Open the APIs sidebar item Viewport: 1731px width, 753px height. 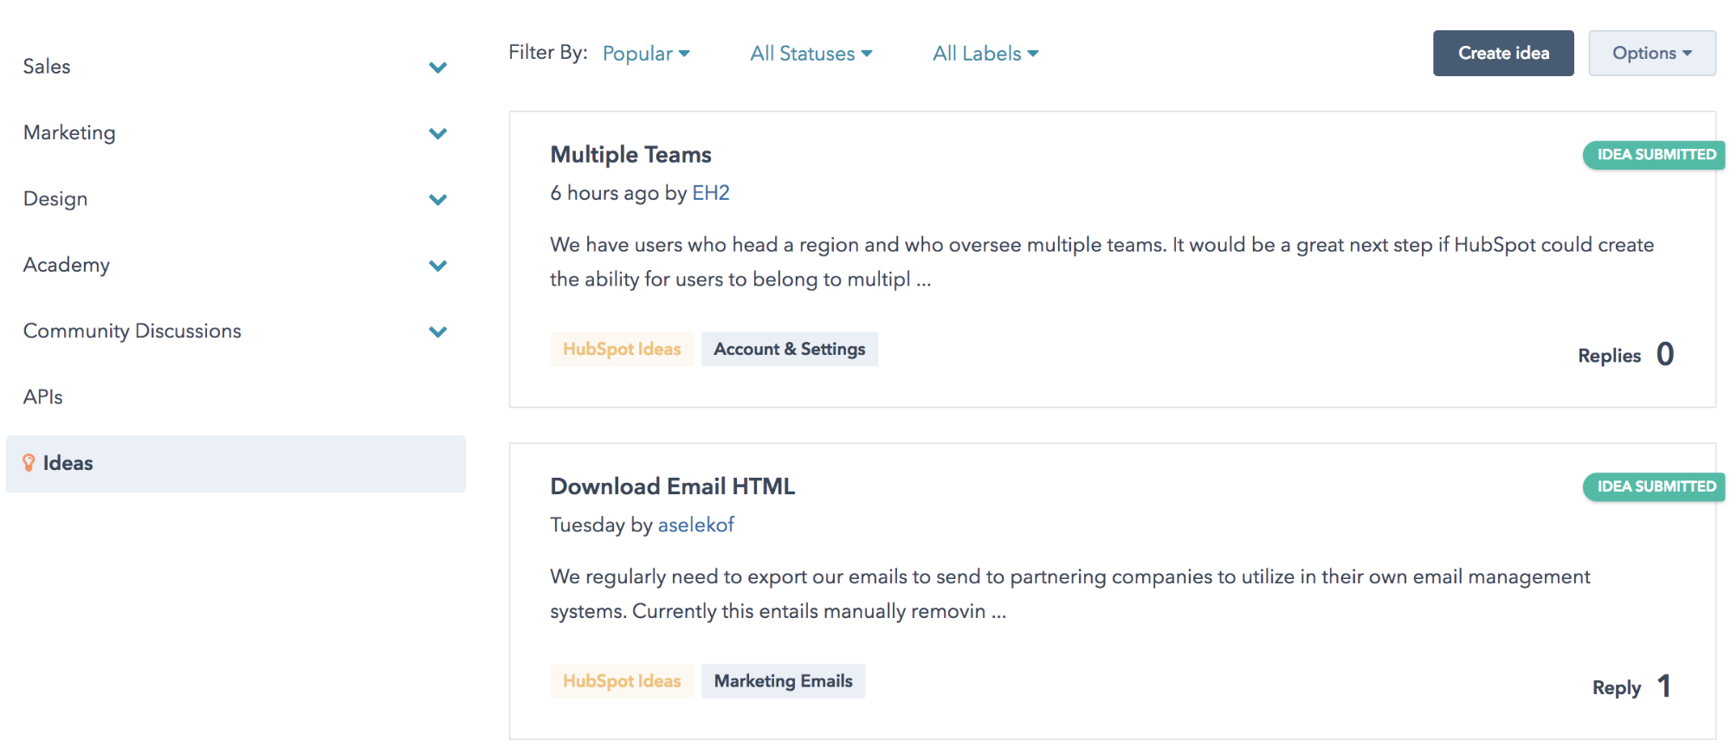pyautogui.click(x=43, y=397)
